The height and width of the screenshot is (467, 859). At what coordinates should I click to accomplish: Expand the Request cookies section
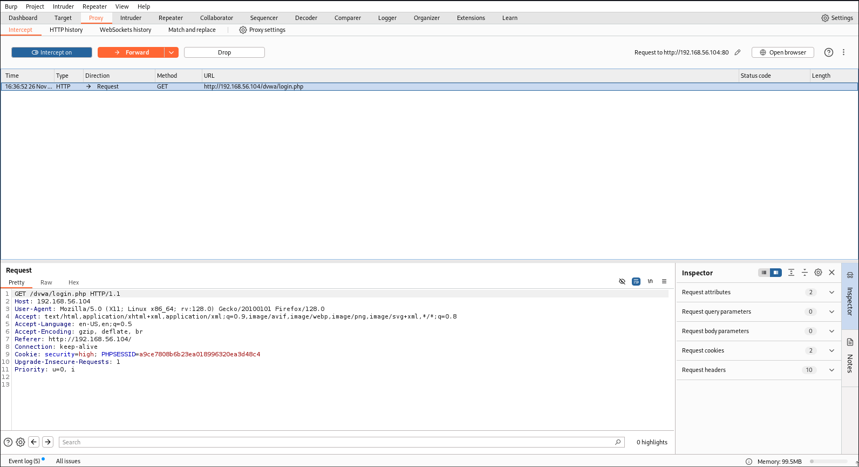click(831, 350)
